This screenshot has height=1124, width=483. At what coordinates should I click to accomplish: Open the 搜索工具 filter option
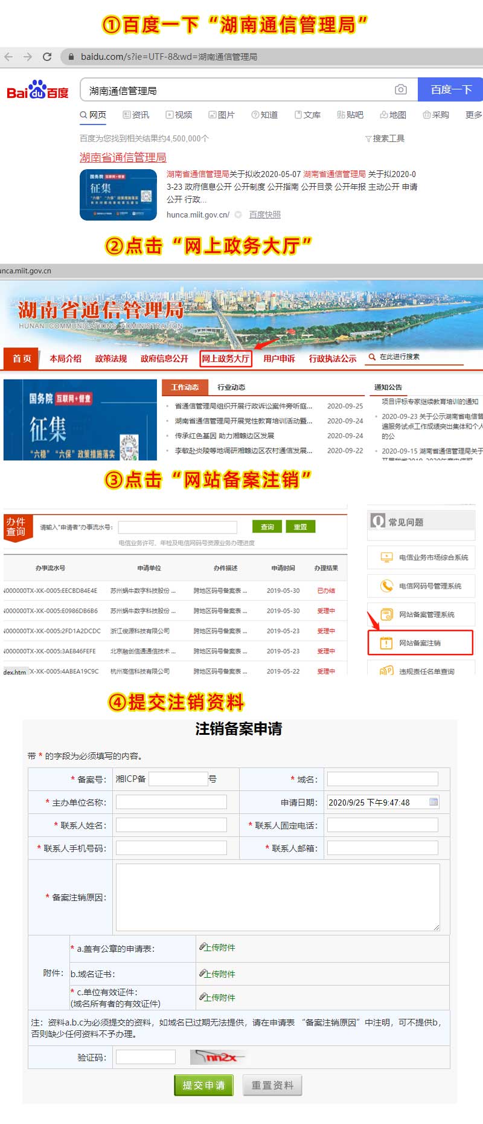point(385,138)
